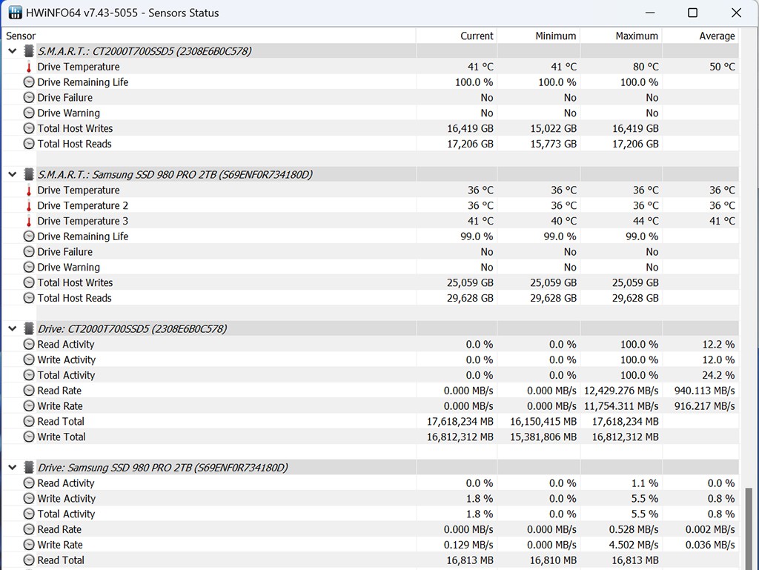Click the HWiNFO64 app icon in title bar
759x570 pixels.
15,13
